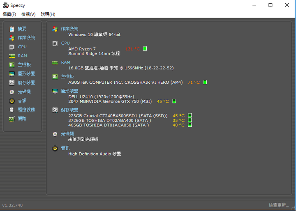Click the High Definition Audio 裝置 text
296x211 pixels.
(95, 154)
